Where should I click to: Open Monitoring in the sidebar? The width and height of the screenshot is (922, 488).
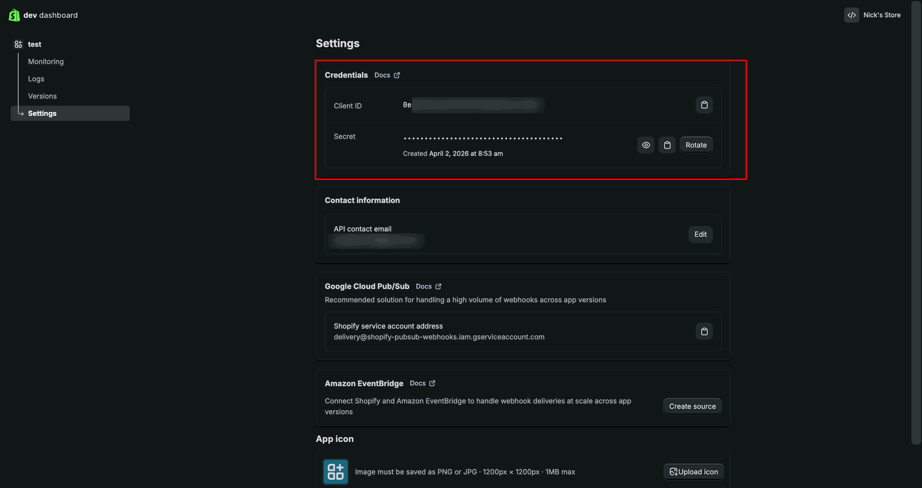pyautogui.click(x=46, y=61)
